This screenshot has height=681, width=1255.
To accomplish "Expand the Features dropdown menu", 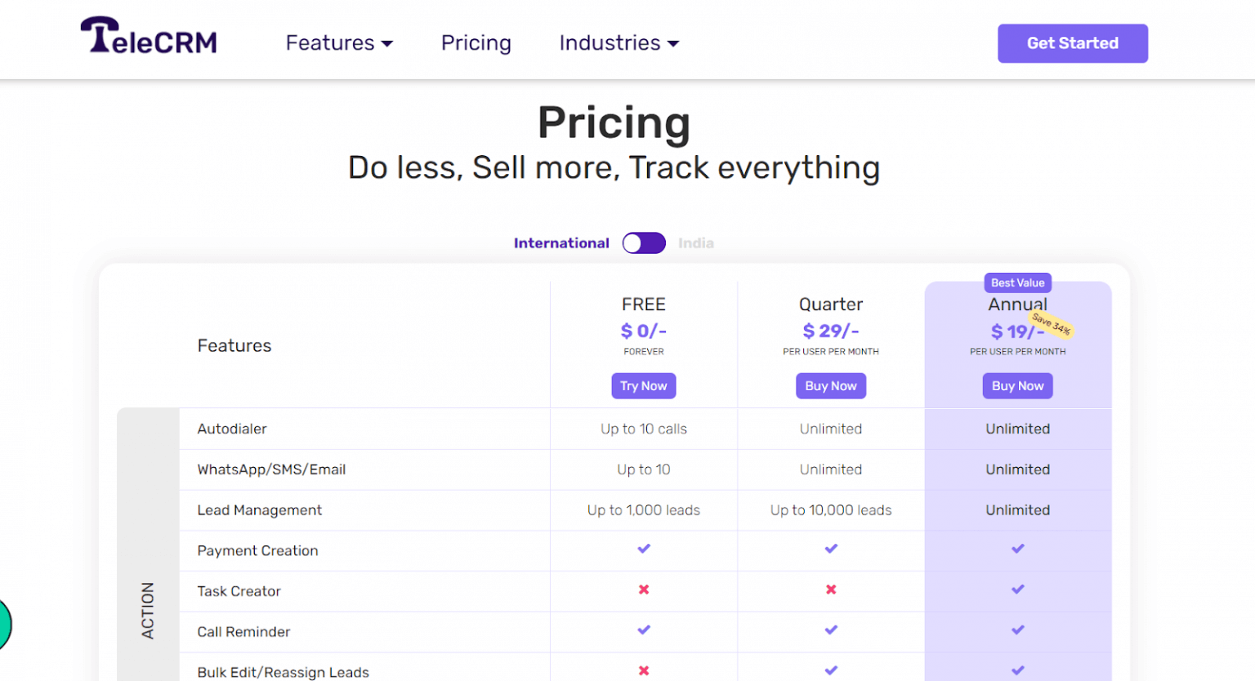I will [338, 43].
